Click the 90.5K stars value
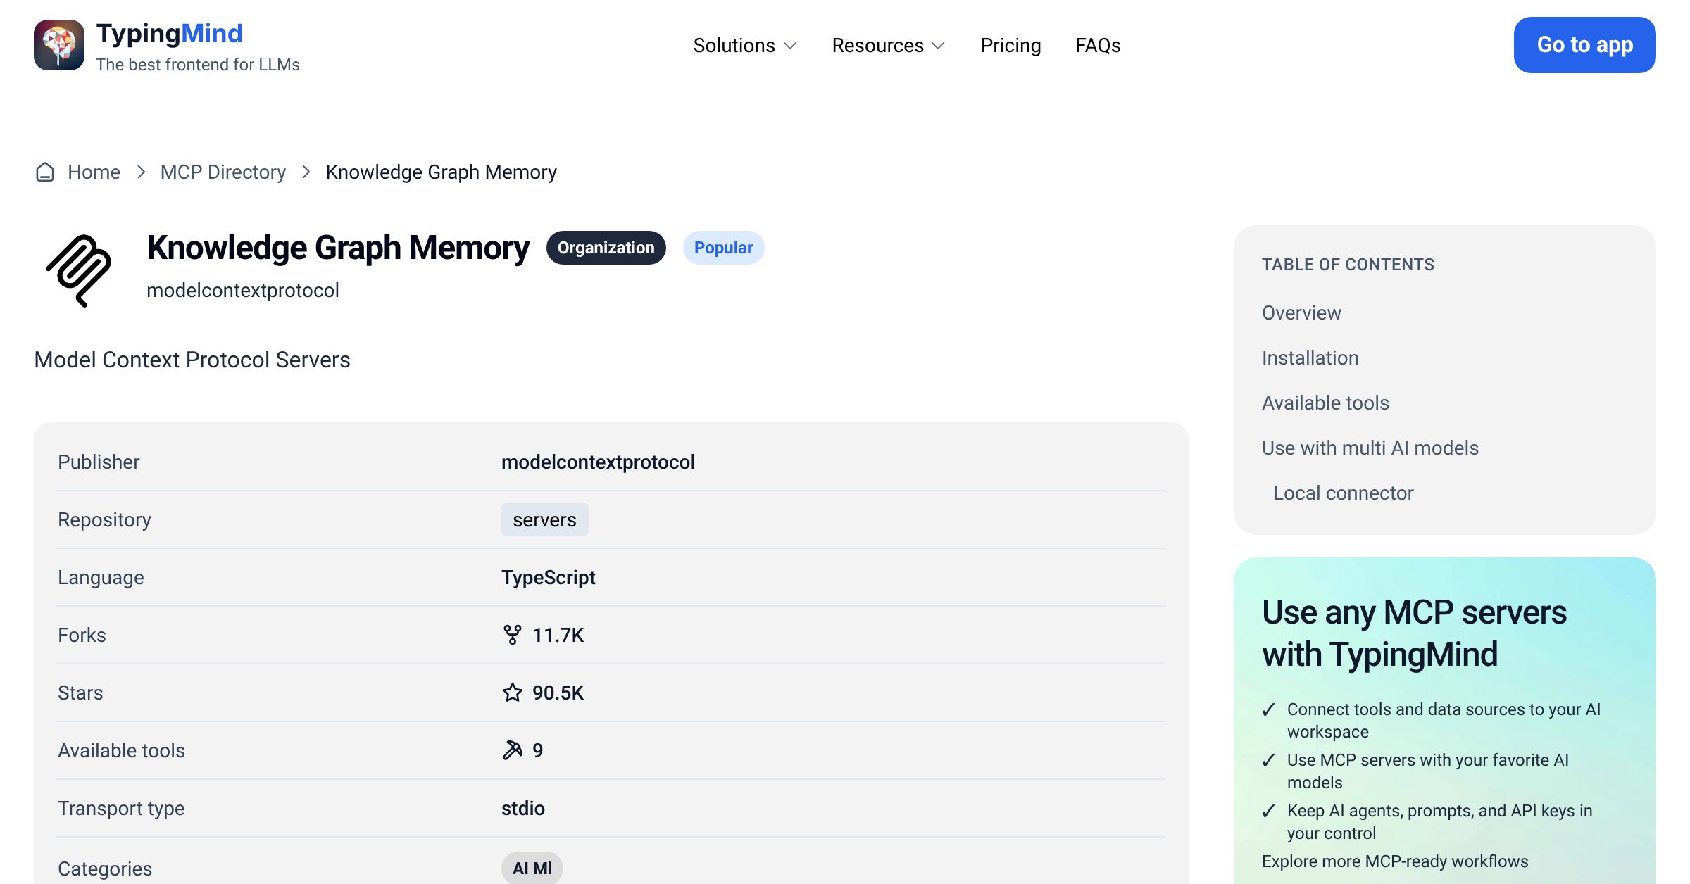 [x=558, y=693]
